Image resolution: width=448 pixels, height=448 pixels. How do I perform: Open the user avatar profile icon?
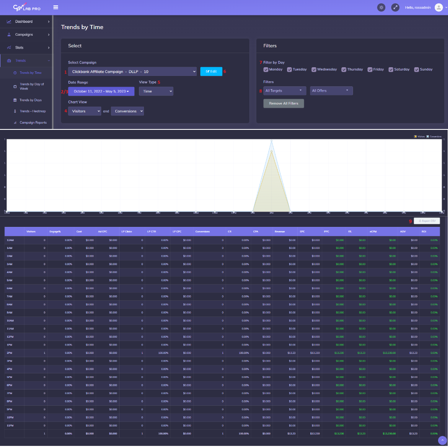click(x=438, y=7)
